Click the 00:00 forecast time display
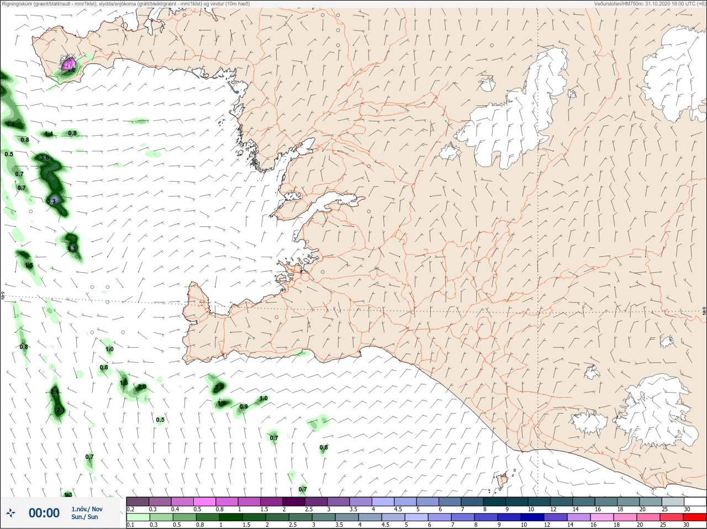 click(44, 513)
